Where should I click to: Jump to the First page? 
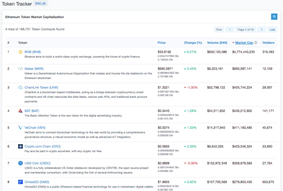tap(219, 29)
